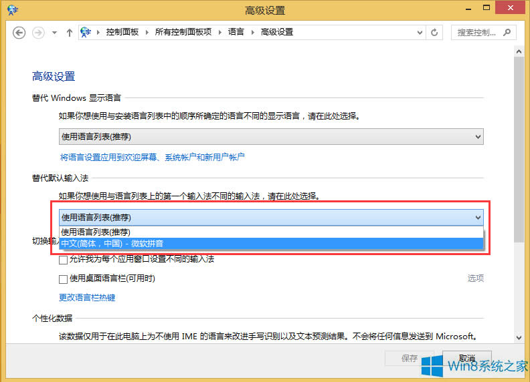Click the vertical scrollbar track
The image size is (530, 382).
[519, 287]
